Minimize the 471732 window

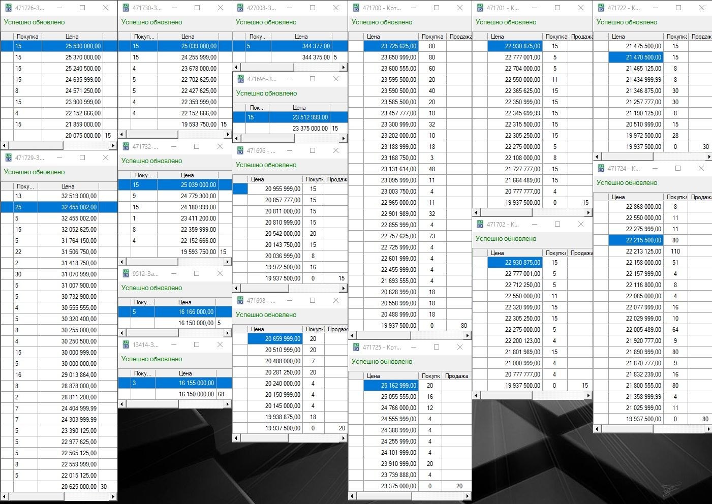[173, 147]
